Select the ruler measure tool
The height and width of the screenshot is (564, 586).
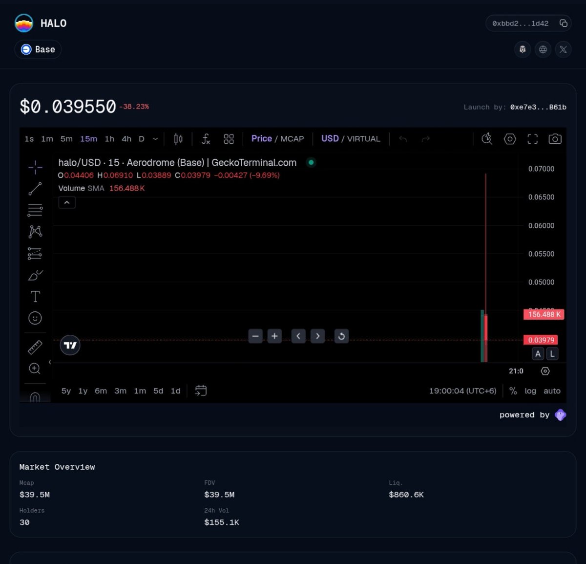coord(35,347)
